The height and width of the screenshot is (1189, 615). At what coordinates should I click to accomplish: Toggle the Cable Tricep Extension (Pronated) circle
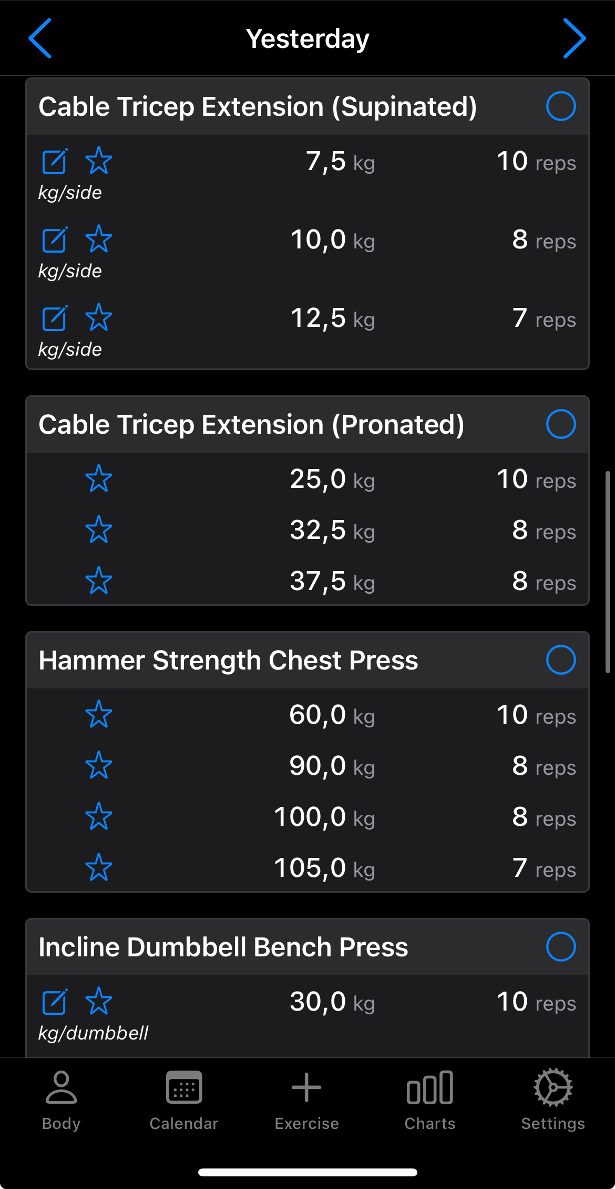point(560,424)
